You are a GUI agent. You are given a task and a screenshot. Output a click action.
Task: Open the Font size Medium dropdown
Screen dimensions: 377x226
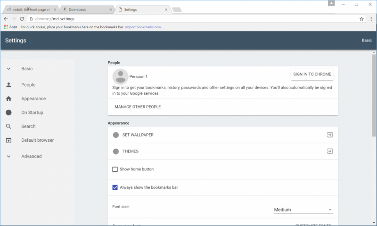point(303,210)
